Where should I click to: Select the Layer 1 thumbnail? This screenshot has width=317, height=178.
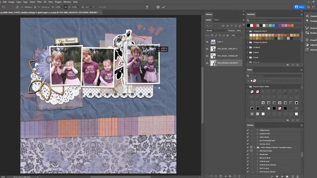213,42
